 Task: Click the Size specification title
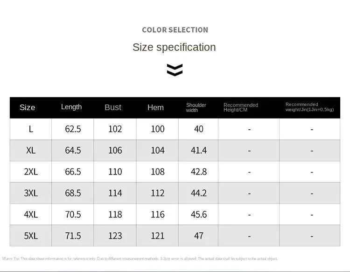(x=174, y=47)
